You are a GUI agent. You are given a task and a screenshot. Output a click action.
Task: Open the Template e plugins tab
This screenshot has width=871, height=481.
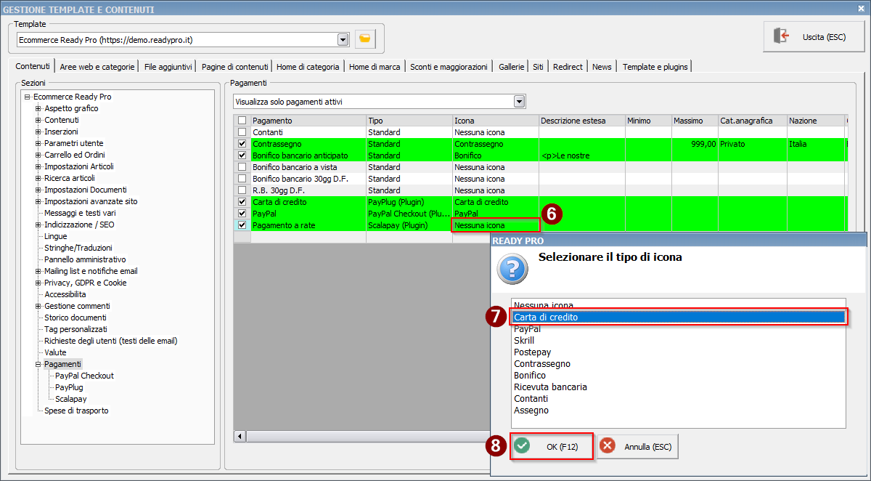coord(655,67)
